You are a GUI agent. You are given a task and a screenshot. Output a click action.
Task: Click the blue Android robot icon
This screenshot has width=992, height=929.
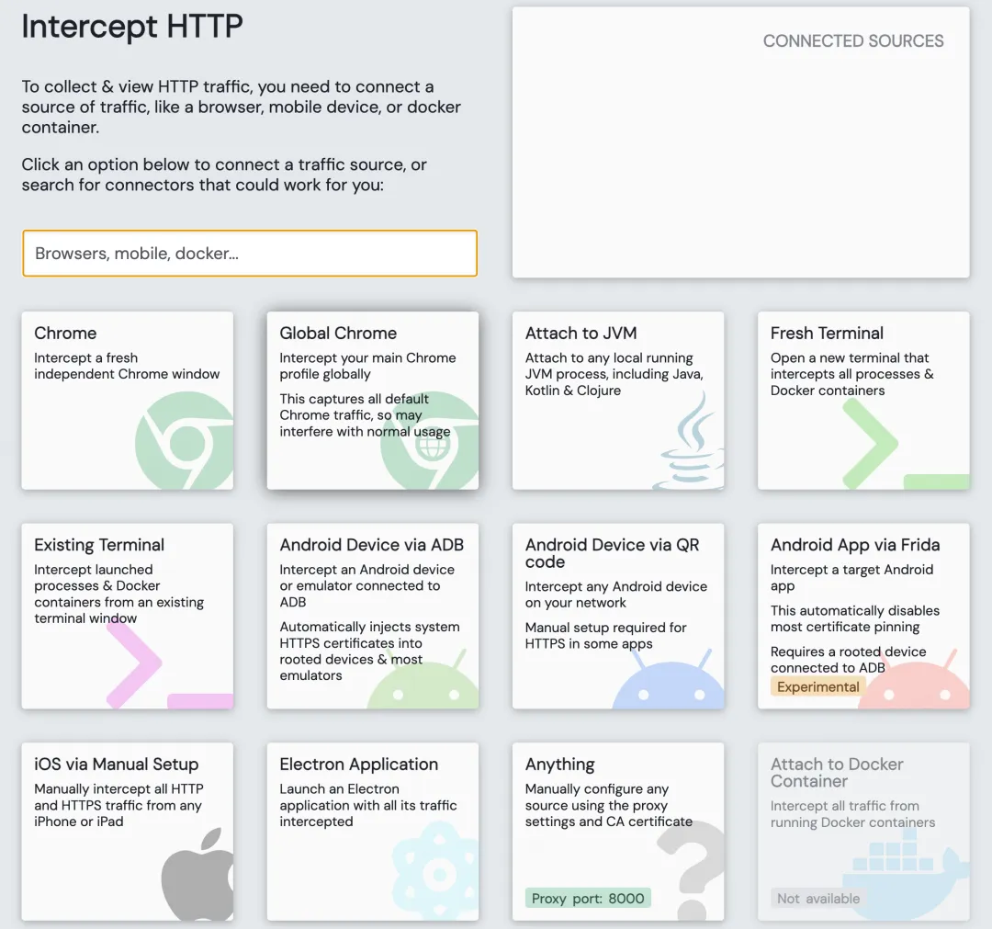pyautogui.click(x=668, y=685)
